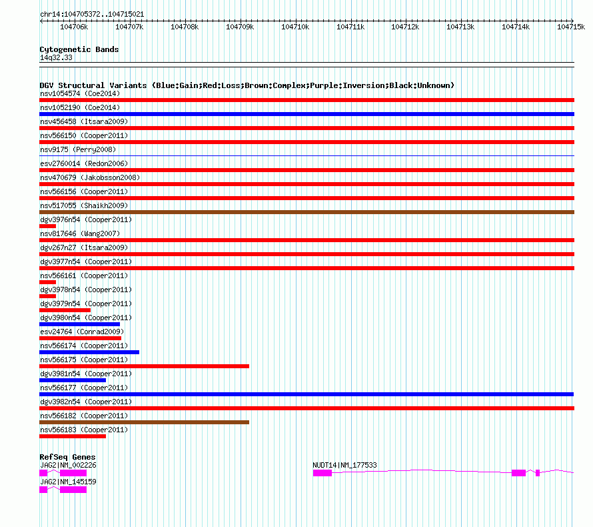Click the 104706k ruler tick label
Screen dimensions: 593x527
[74, 27]
